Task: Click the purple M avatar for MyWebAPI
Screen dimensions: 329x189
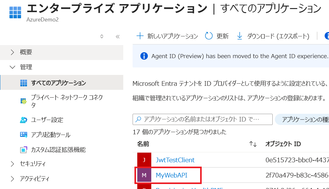Action: pyautogui.click(x=144, y=175)
